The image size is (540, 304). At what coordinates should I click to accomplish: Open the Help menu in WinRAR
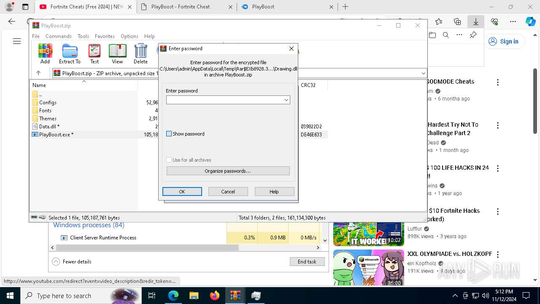(149, 36)
